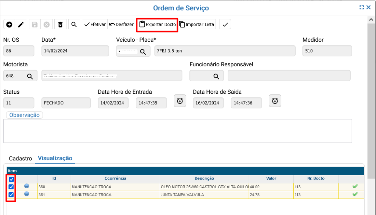The height and width of the screenshot is (215, 376).
Task: Select the Visualização tab
Action: 55,158
